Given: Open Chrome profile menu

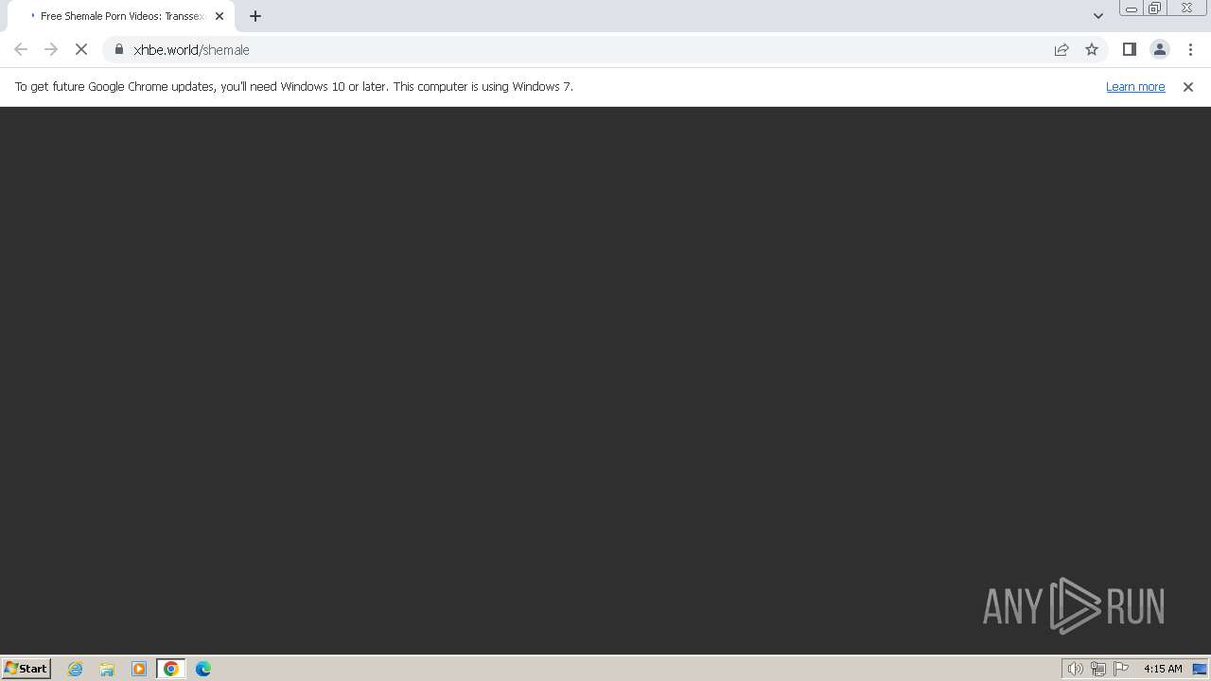Looking at the screenshot, I should tap(1159, 49).
